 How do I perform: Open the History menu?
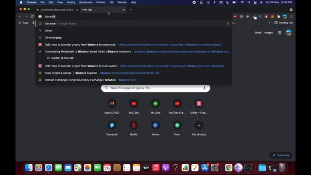[x=71, y=2]
